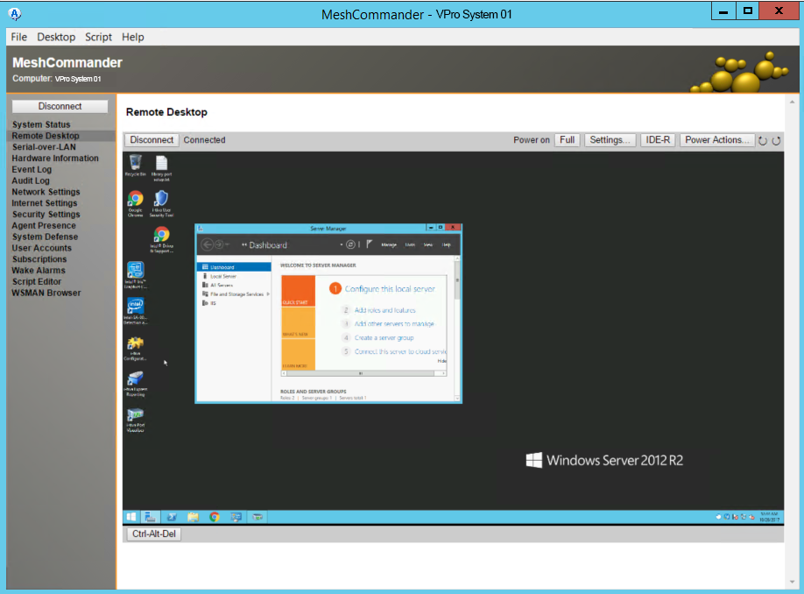Rotate remote display clockwise
The image size is (804, 594).
point(776,140)
